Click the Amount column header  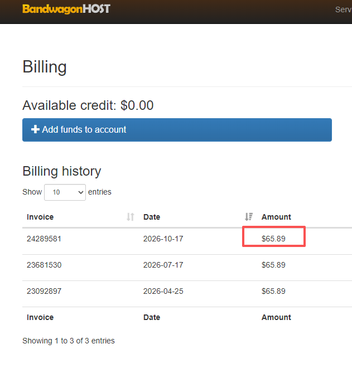(x=276, y=217)
